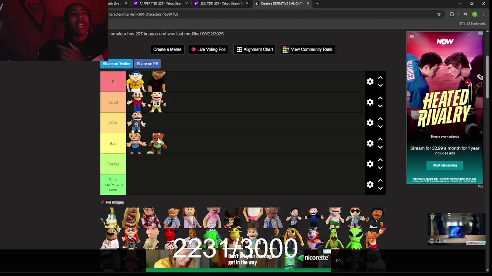Move the Terrible tier row down
The image size is (492, 276).
click(x=380, y=168)
